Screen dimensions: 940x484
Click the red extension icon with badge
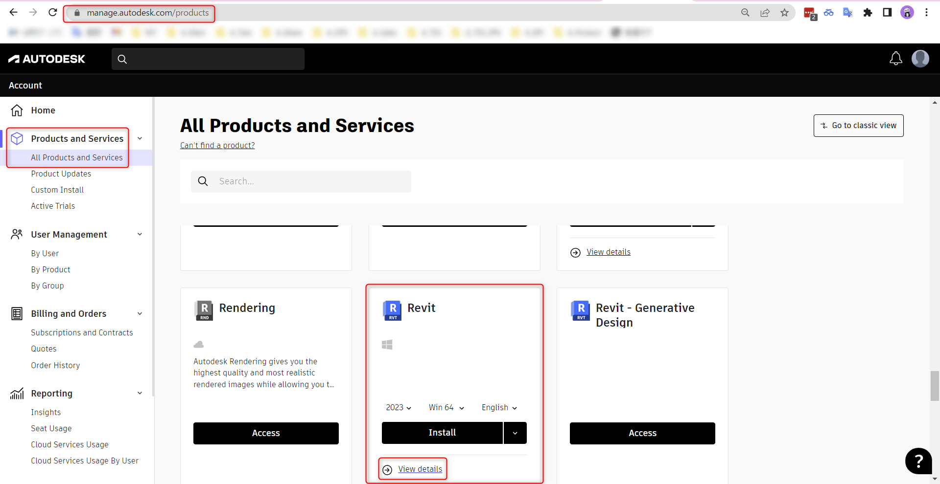(x=810, y=13)
